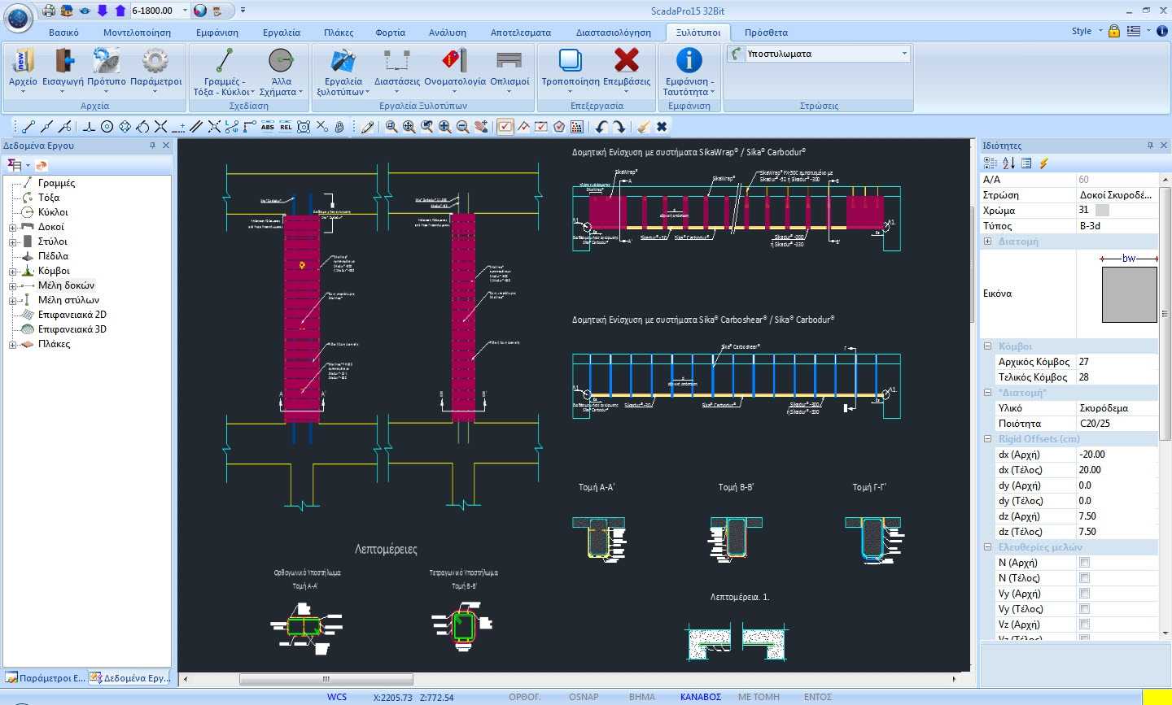Screen dimensions: 1172x705
Task: Toggle ΚΑΝΑΒΟΣ grid in status bar
Action: (x=701, y=697)
